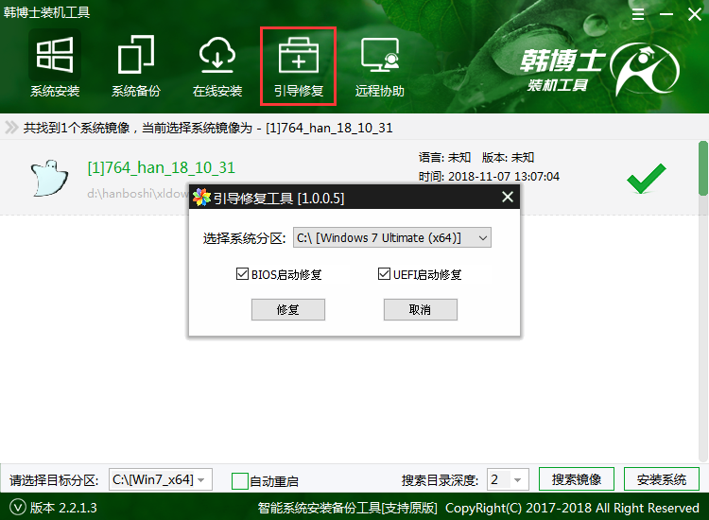Open the 选择系统分区 dropdown

coord(392,237)
